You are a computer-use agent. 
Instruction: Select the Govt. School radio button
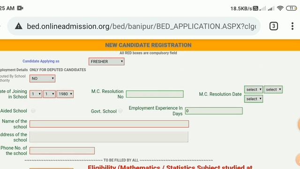120,111
